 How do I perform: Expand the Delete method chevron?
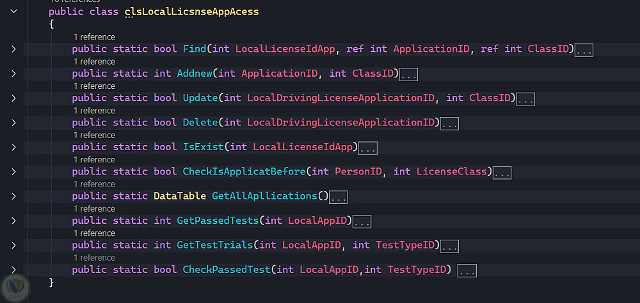point(14,123)
